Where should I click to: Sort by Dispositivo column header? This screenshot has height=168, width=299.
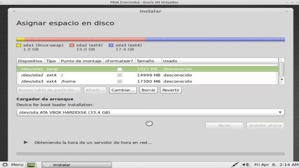pos(30,61)
